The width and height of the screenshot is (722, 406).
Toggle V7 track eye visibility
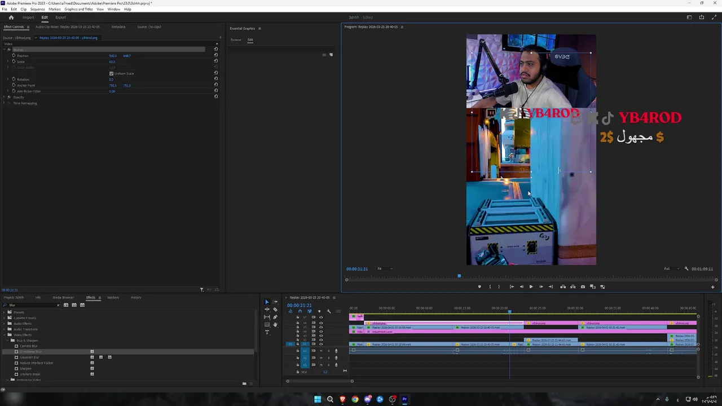321,317
